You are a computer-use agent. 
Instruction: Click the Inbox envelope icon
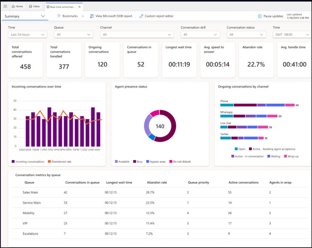pos(30,6)
